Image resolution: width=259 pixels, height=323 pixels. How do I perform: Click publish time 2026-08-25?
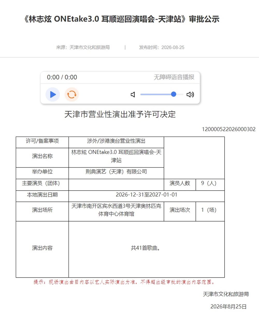click(x=173, y=47)
